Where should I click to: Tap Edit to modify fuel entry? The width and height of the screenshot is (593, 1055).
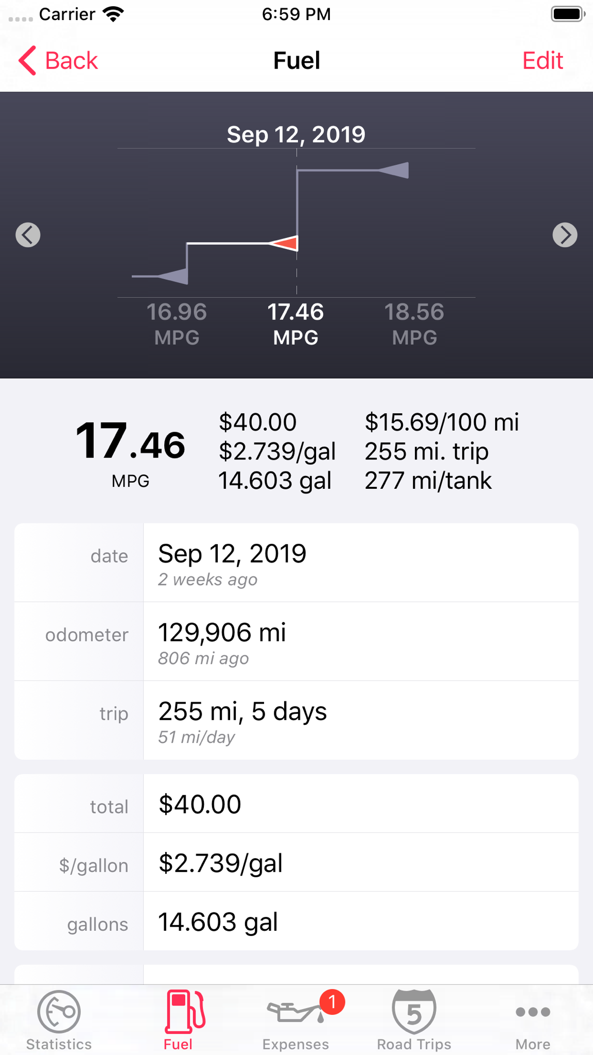543,61
